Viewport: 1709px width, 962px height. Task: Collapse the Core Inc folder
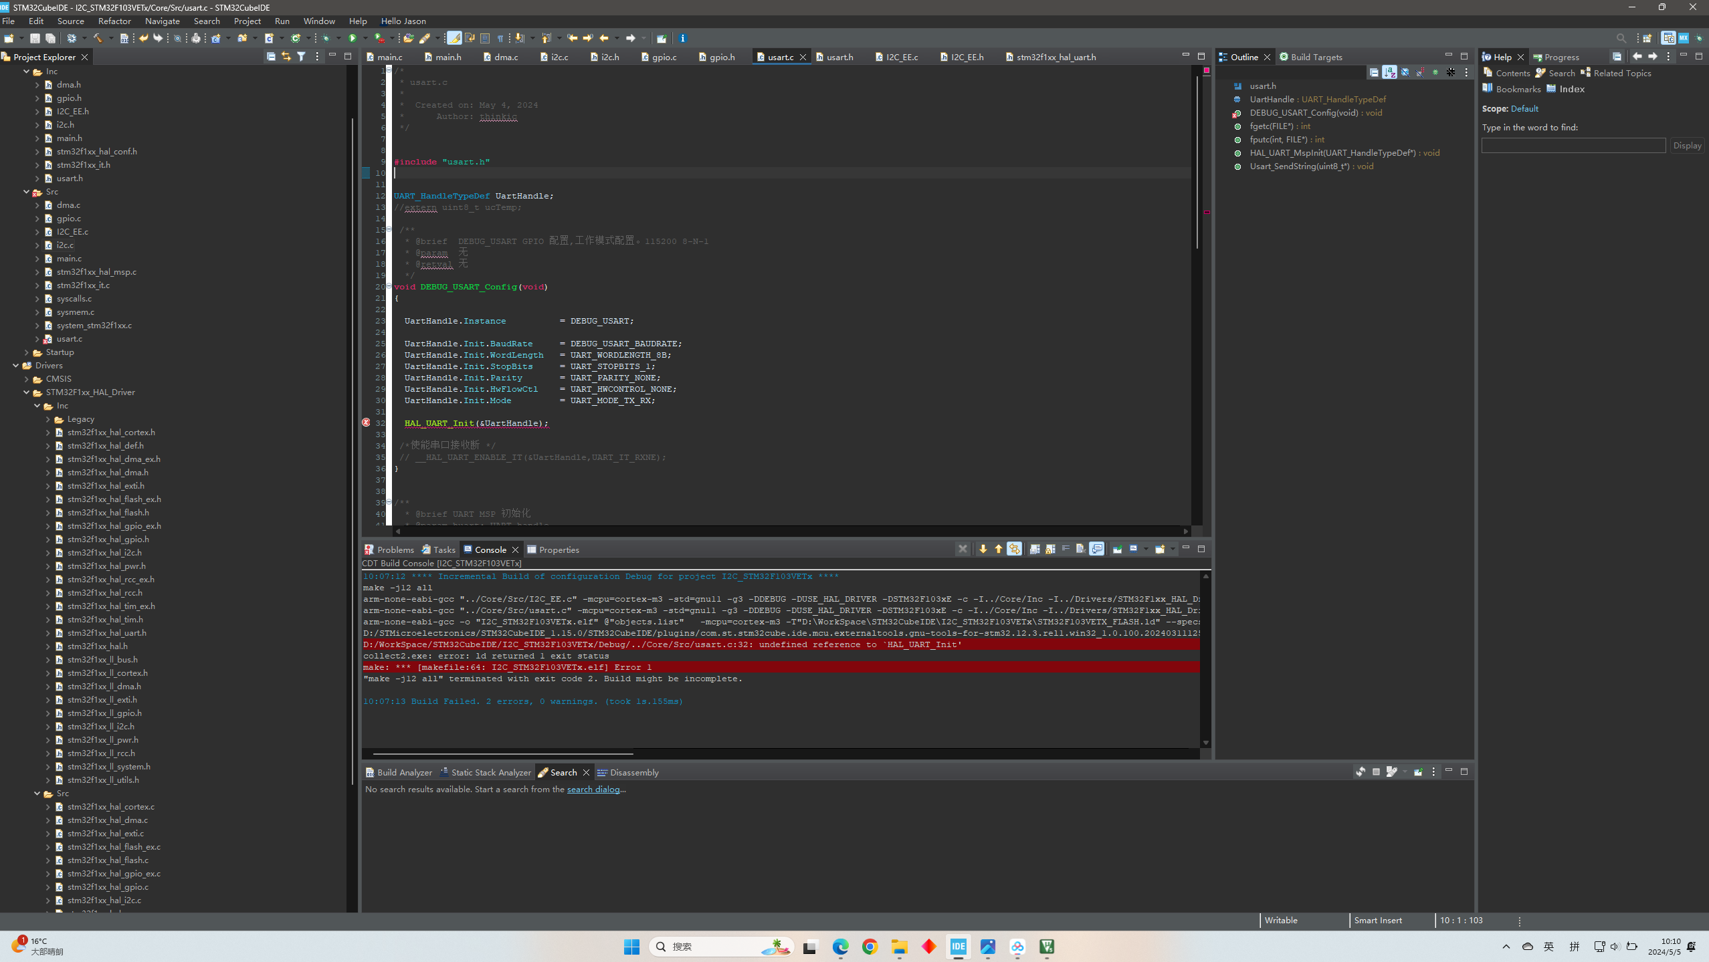tap(26, 72)
